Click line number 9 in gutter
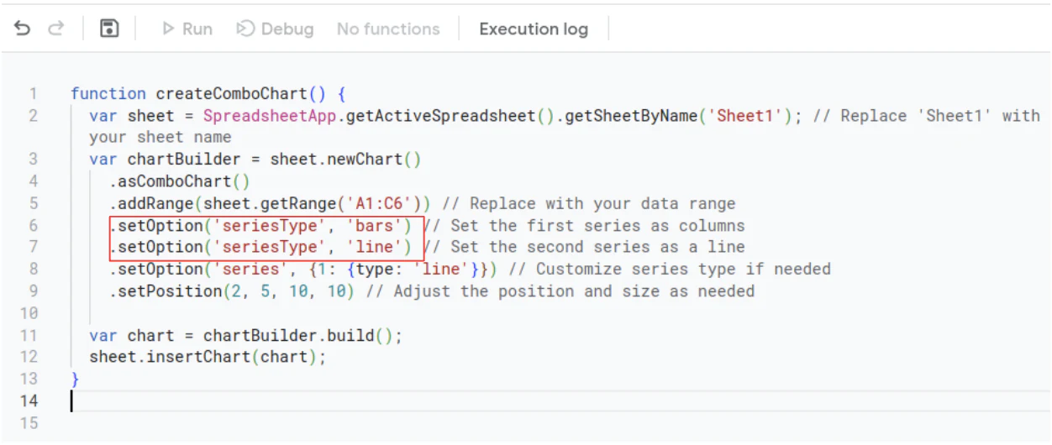This screenshot has width=1052, height=445. point(34,291)
